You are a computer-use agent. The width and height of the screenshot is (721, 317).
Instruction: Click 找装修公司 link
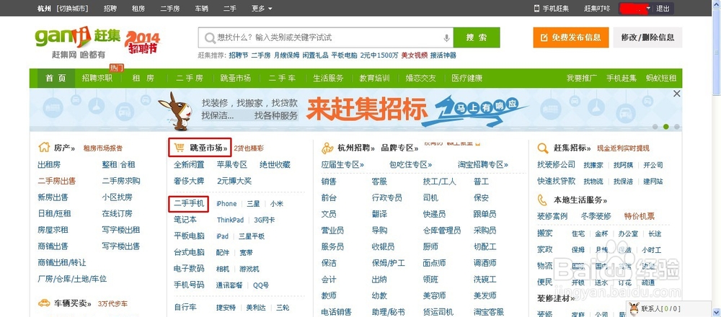557,164
